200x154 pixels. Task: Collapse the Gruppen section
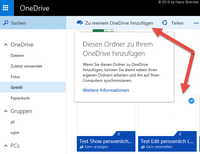pyautogui.click(x=6, y=111)
